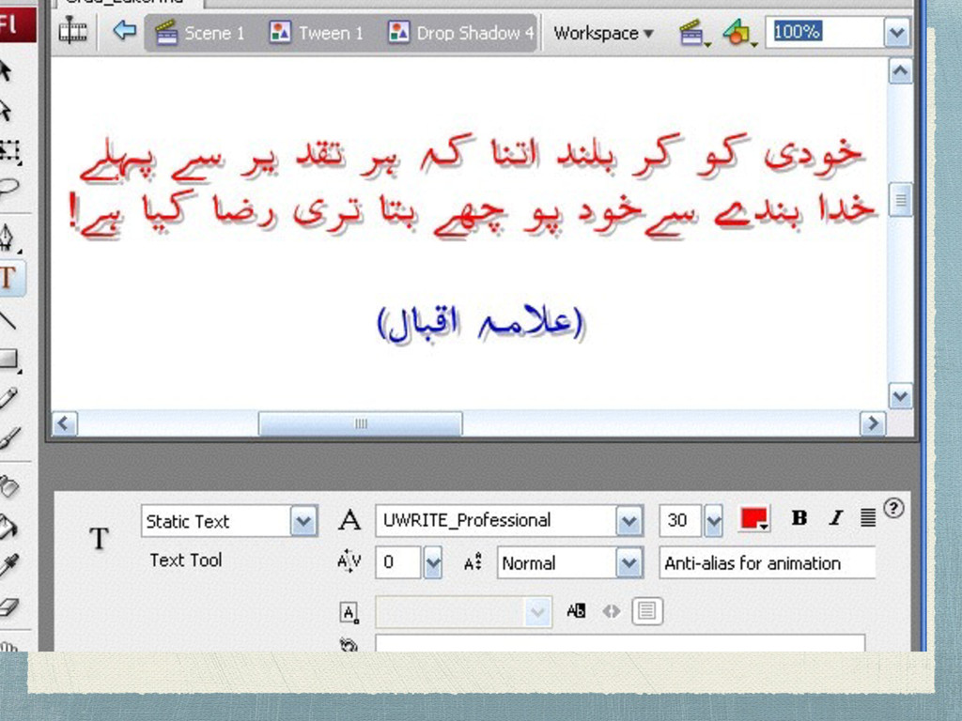Image resolution: width=962 pixels, height=721 pixels.
Task: Select the Text tool in toolbar
Action: click(8, 278)
